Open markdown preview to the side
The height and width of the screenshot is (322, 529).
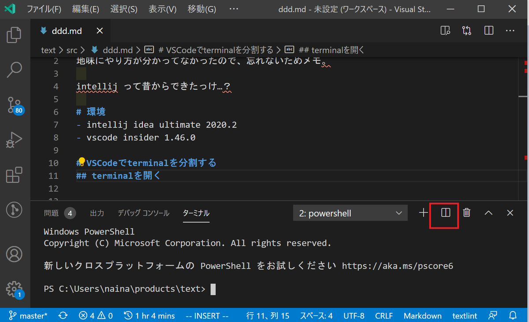pos(446,31)
